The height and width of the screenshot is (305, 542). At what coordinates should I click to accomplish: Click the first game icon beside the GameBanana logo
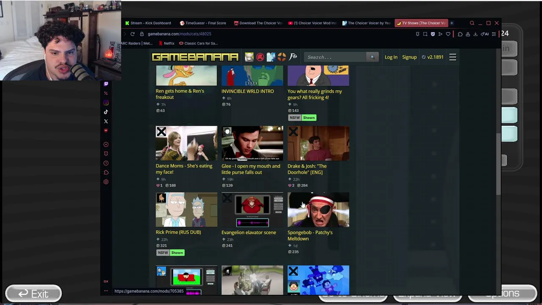click(249, 57)
